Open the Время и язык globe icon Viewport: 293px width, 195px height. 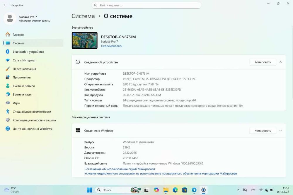pyautogui.click(x=8, y=95)
